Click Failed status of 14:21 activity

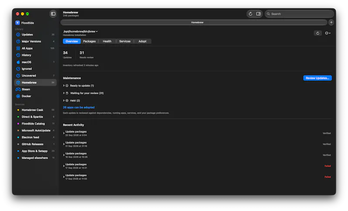pyautogui.click(x=328, y=166)
